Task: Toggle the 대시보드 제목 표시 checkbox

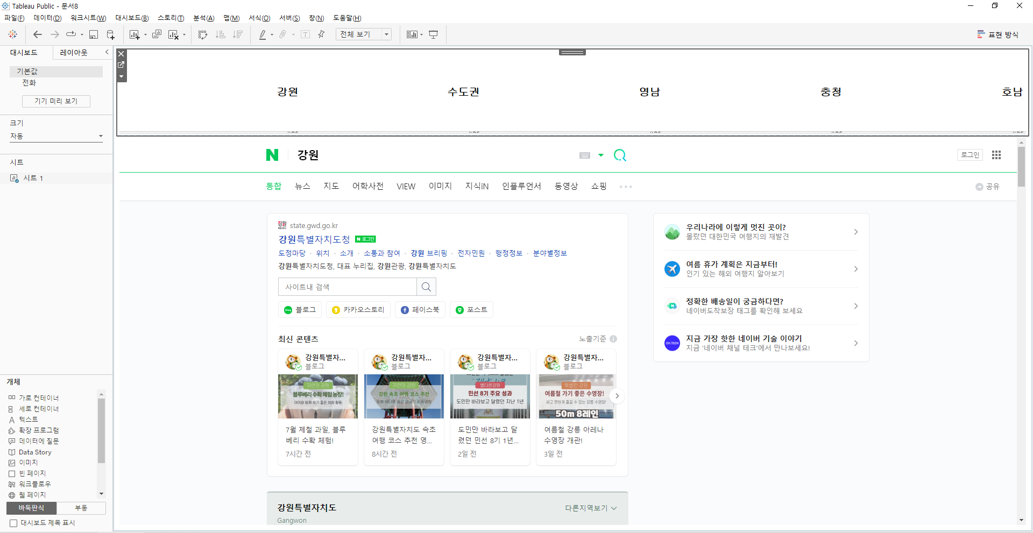Action: coord(13,523)
